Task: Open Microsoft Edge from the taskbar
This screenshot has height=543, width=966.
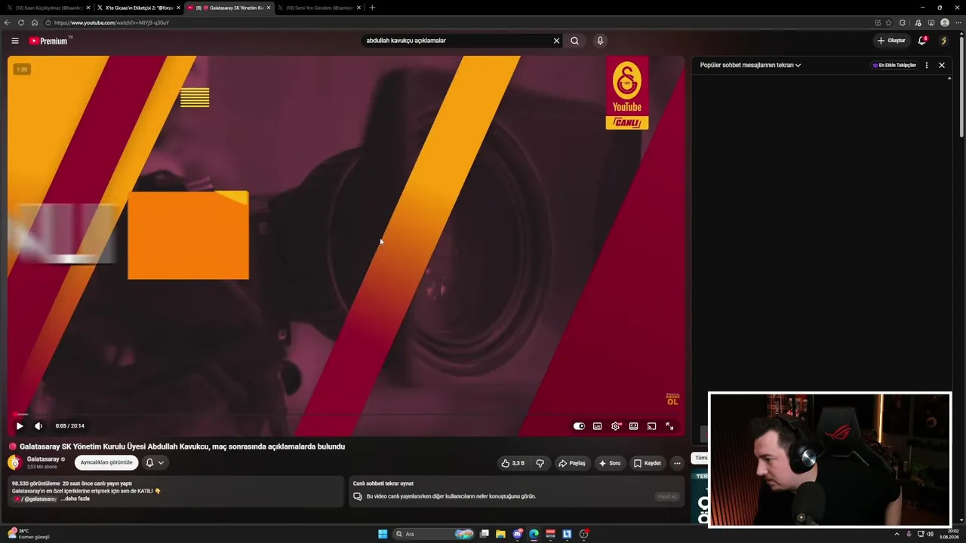Action: (534, 534)
